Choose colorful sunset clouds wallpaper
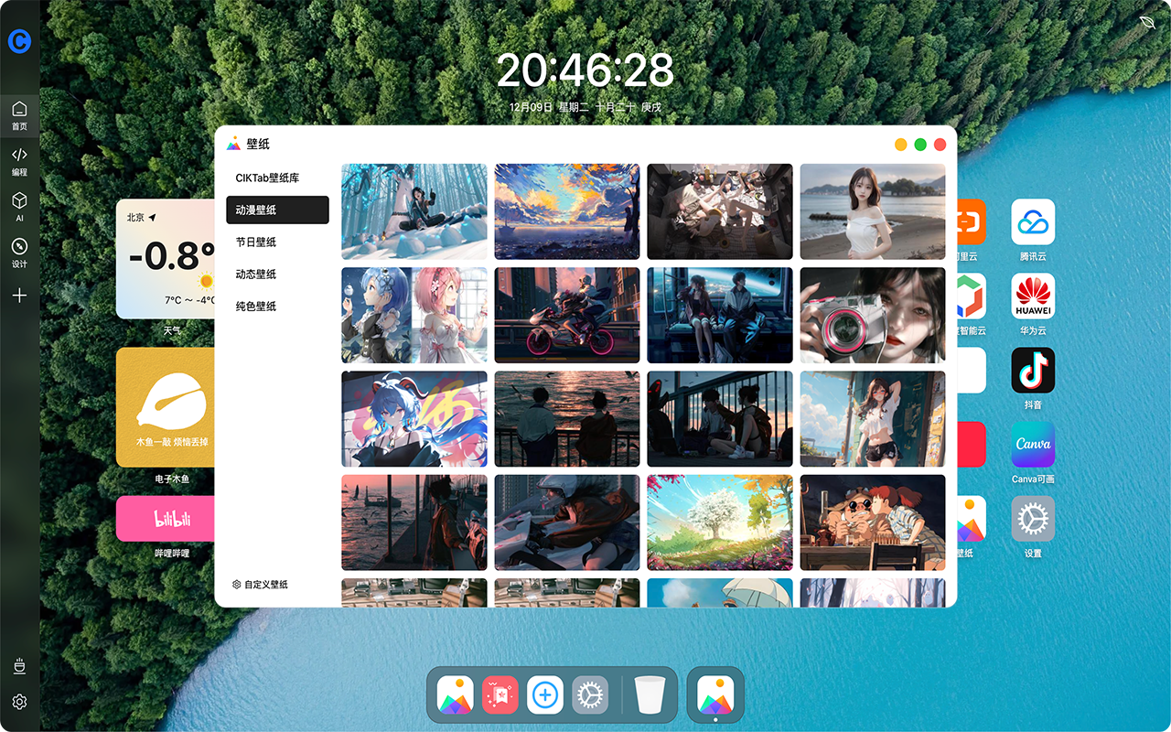 click(567, 212)
